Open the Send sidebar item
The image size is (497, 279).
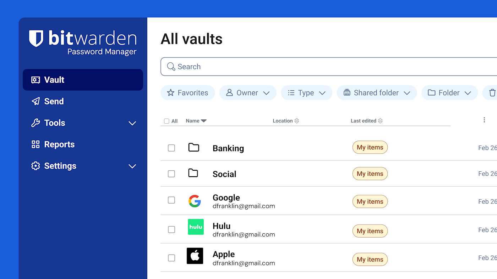[54, 101]
